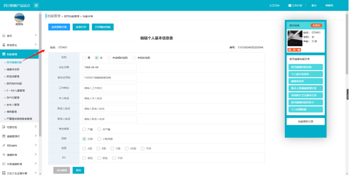This screenshot has height=176, width=349.
Task: Open 居民健康档案 submenu item
Action: [14, 63]
